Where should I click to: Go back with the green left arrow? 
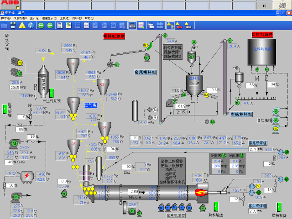click(41, 26)
